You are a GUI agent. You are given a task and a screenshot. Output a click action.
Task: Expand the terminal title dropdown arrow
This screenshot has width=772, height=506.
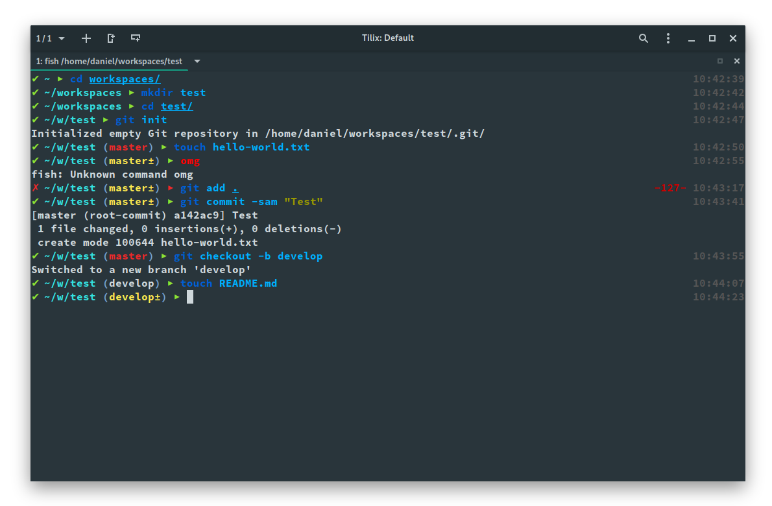(197, 61)
